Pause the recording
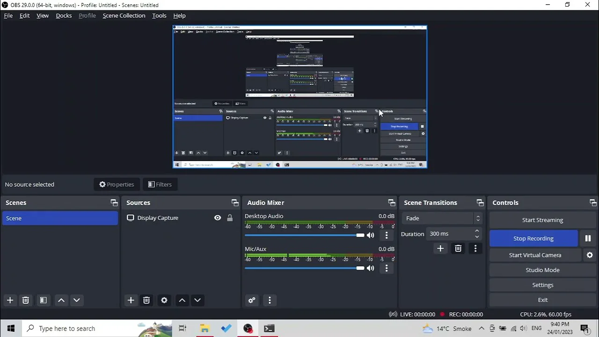599x337 pixels. pyautogui.click(x=588, y=238)
